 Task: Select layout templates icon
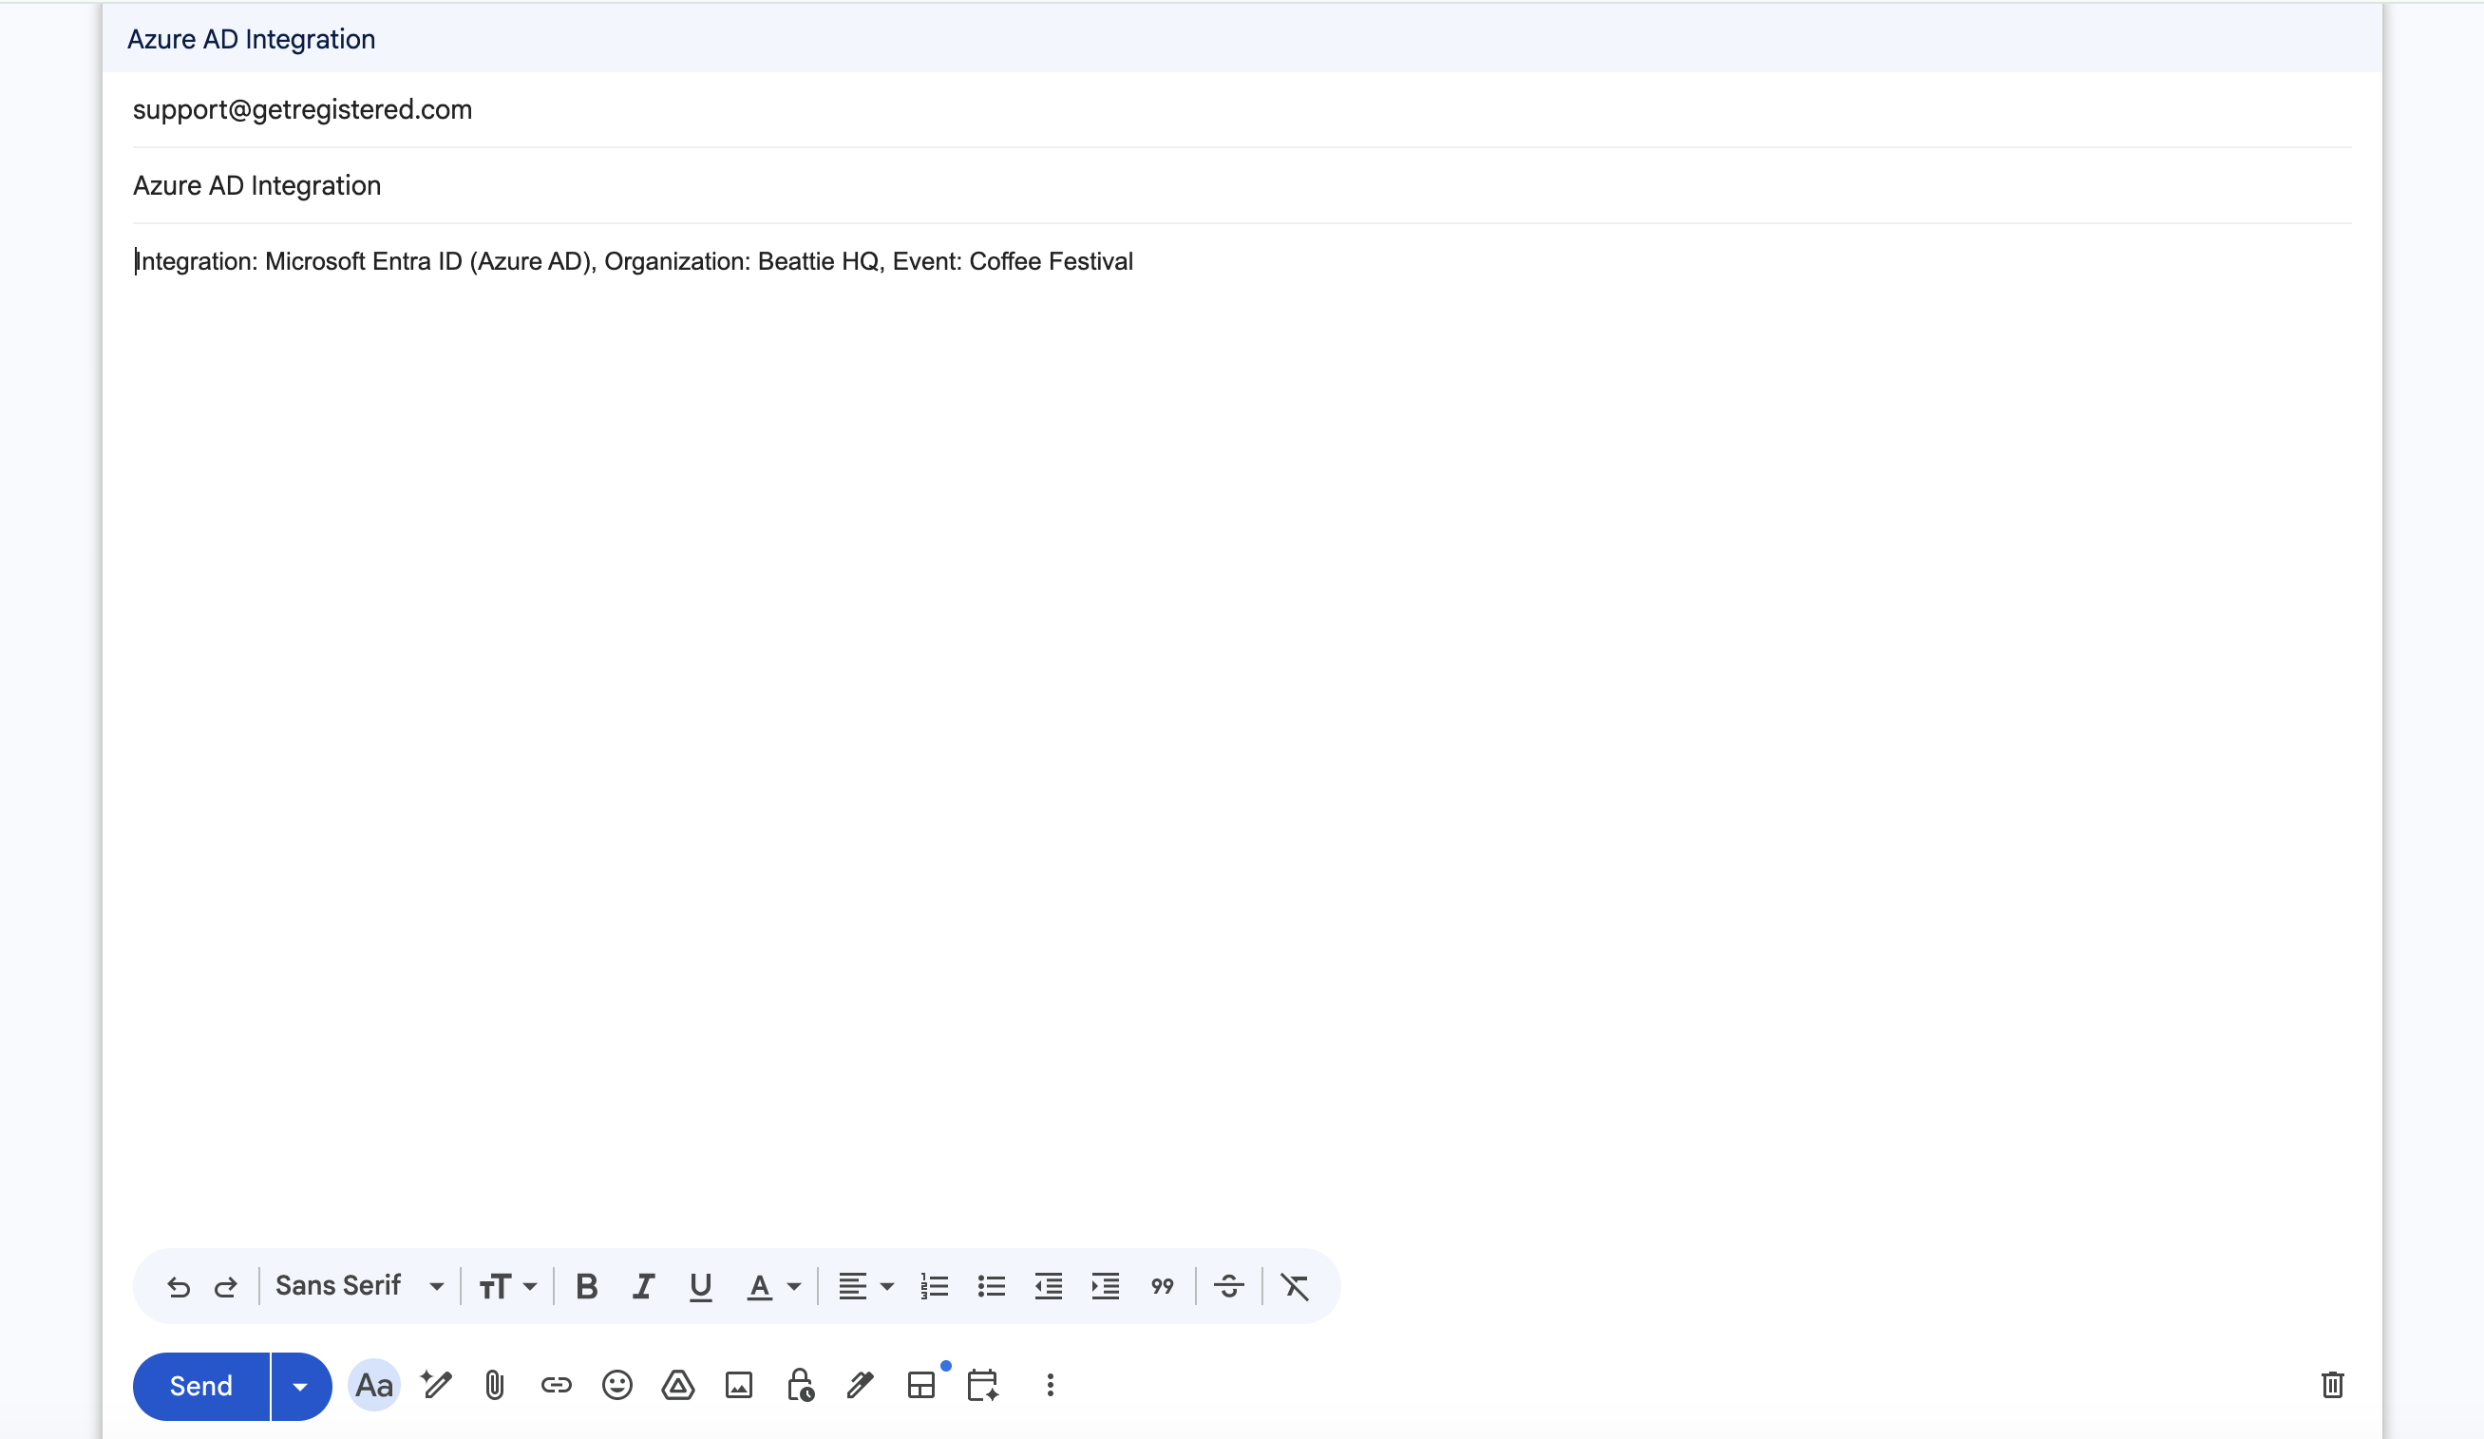(x=920, y=1385)
